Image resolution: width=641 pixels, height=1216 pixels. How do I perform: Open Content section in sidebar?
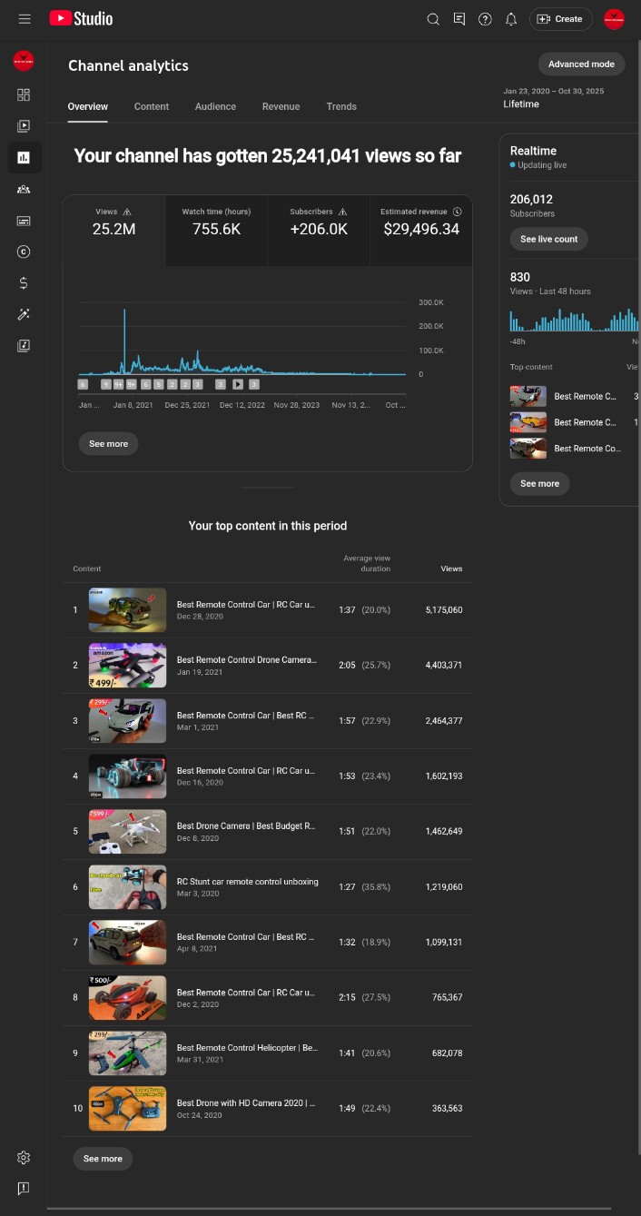[24, 126]
